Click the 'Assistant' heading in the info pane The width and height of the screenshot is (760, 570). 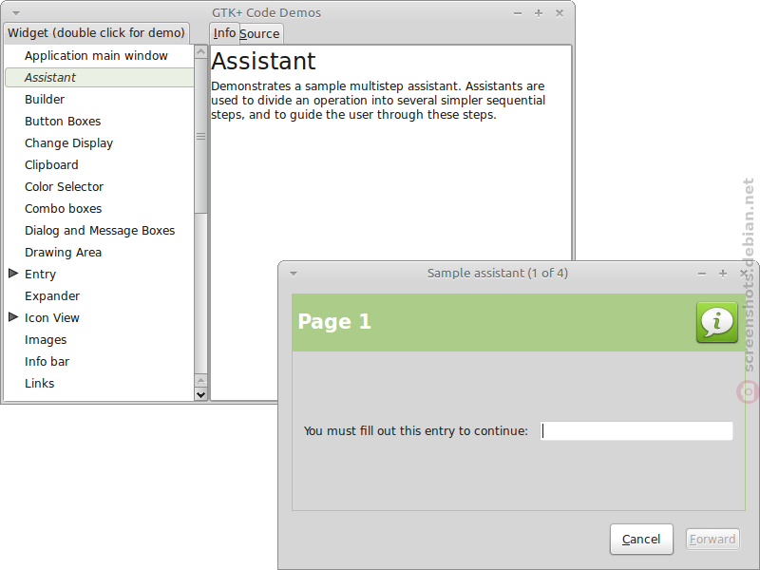point(263,61)
